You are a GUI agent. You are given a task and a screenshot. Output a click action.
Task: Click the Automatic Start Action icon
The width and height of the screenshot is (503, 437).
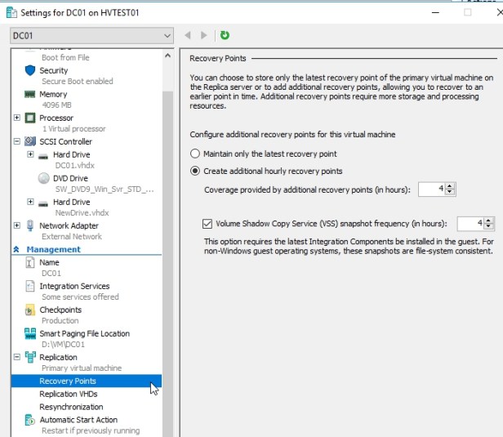pos(30,421)
